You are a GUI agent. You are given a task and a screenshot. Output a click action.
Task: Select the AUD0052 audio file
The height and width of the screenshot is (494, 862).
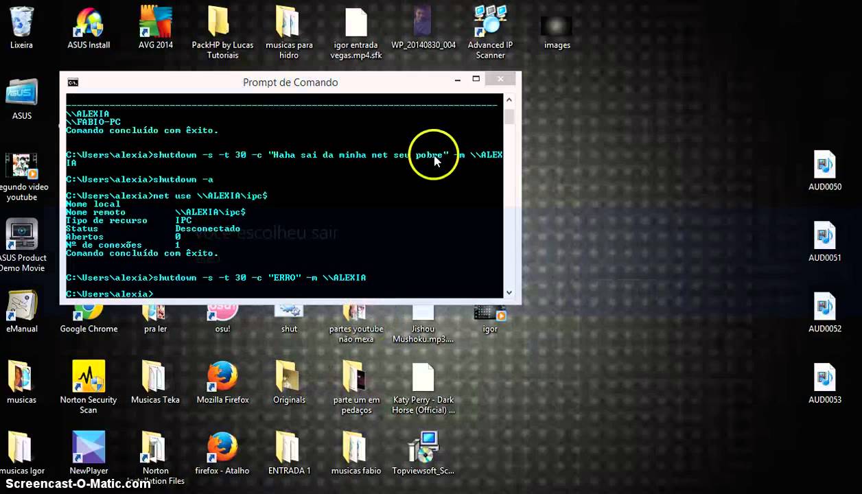click(824, 308)
